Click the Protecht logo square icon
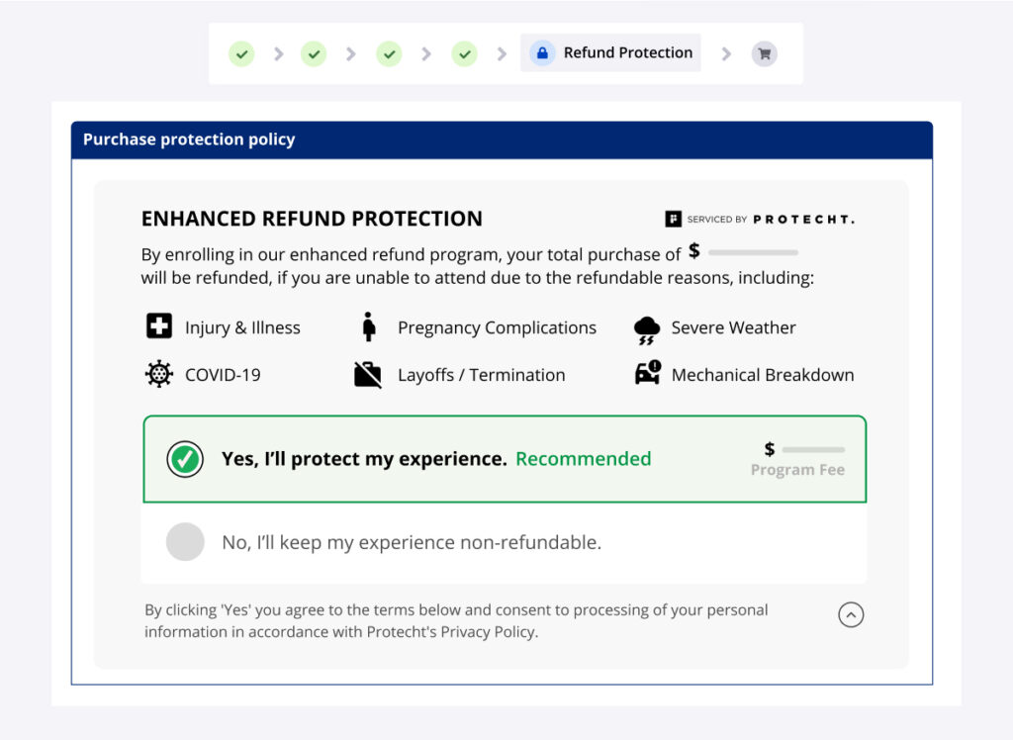The width and height of the screenshot is (1013, 740). (674, 220)
